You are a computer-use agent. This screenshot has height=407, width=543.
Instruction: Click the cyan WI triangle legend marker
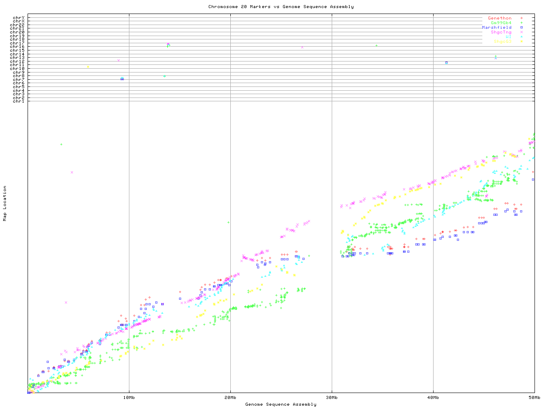(x=521, y=37)
